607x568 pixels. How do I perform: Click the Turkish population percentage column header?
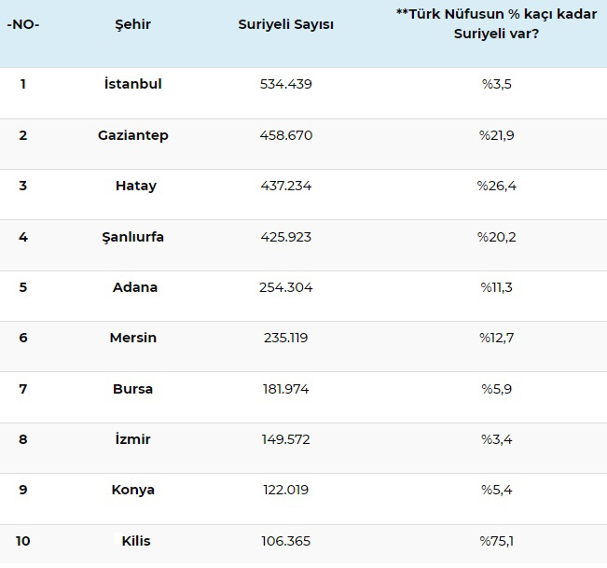pyautogui.click(x=496, y=24)
